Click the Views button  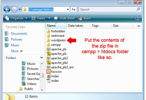[38, 18]
